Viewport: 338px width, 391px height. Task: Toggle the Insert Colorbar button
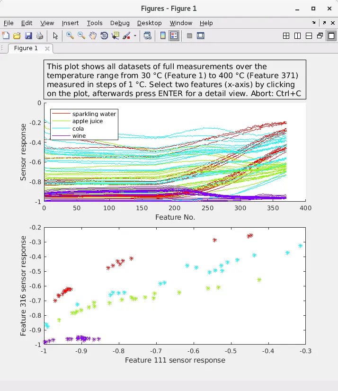(163, 36)
